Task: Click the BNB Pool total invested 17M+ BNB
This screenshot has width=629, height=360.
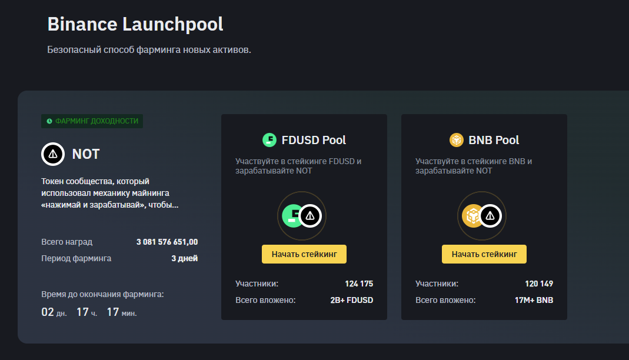Action: click(534, 300)
